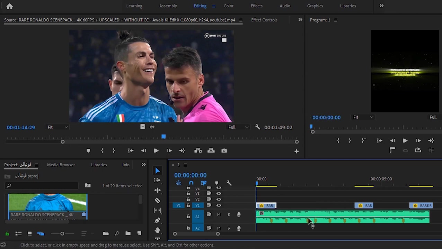This screenshot has width=442, height=249.
Task: Open the Source panel menu
Action: pos(241,20)
